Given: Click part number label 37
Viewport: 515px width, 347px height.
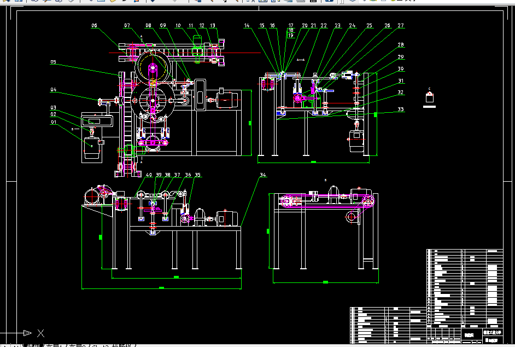Looking at the screenshot, I should 177,175.
